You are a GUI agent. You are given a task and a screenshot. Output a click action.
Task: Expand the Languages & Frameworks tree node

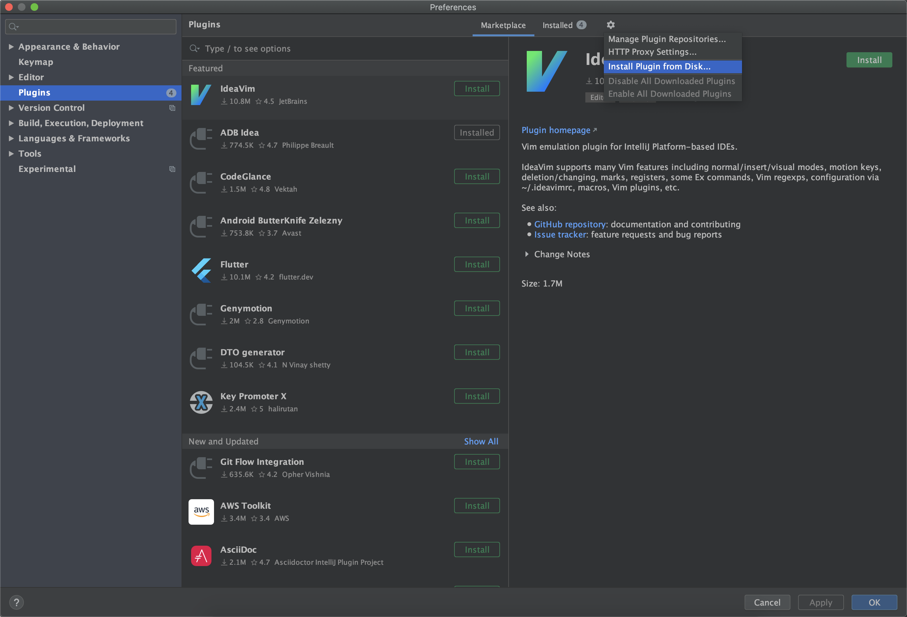[x=11, y=138]
